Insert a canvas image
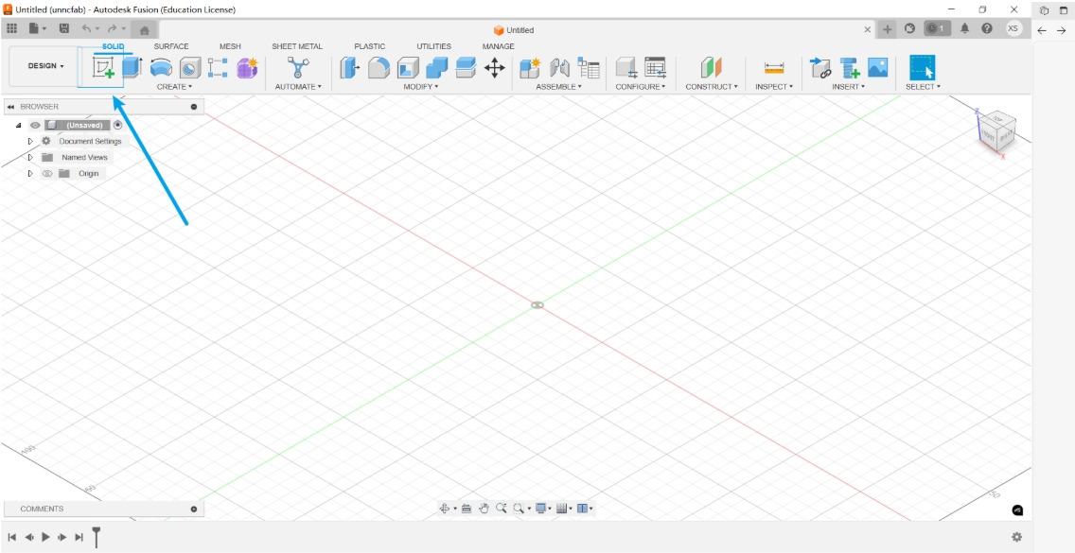Screen dimensions: 1075x553 pyautogui.click(x=877, y=67)
